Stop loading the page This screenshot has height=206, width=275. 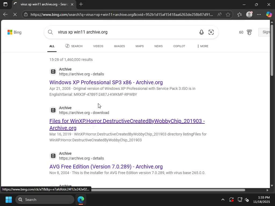coord(15,14)
